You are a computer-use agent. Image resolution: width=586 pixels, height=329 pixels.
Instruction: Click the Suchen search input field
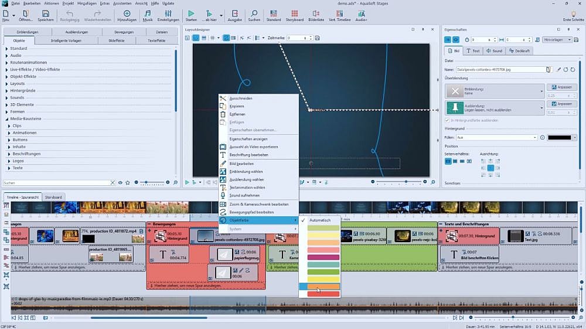56,183
